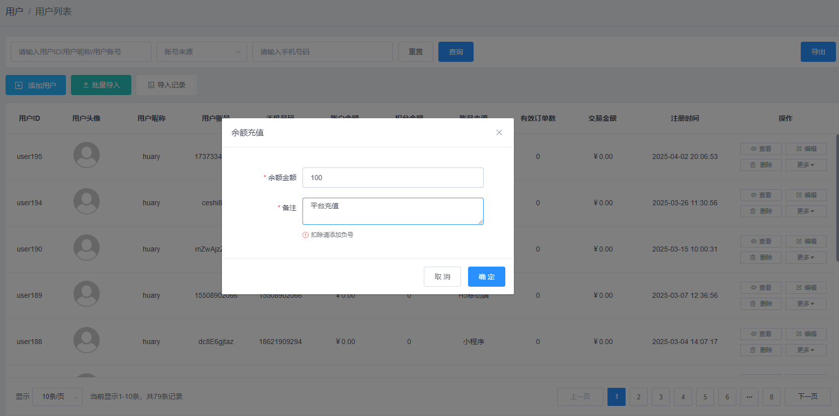Click user188's avatar image
Screen dimensions: 839x416
coord(87,340)
